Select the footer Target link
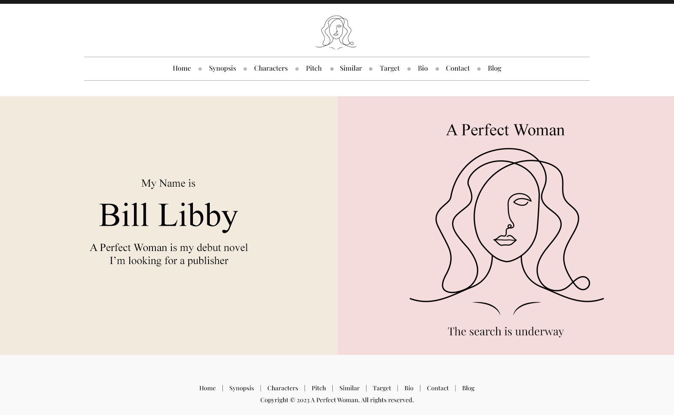The image size is (674, 415). click(x=382, y=388)
